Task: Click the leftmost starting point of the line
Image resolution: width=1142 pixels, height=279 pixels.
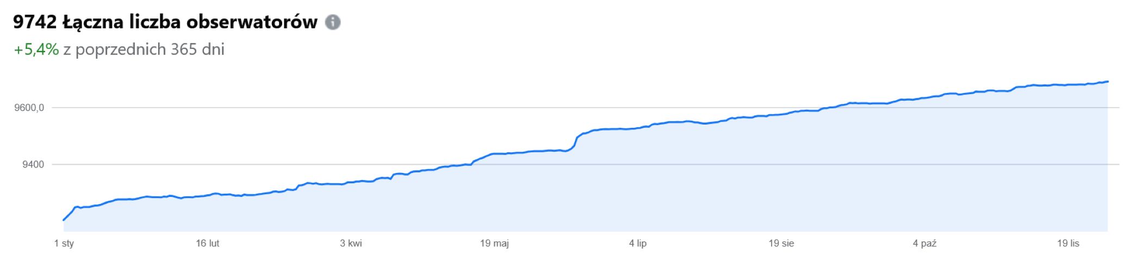Action: click(x=64, y=220)
